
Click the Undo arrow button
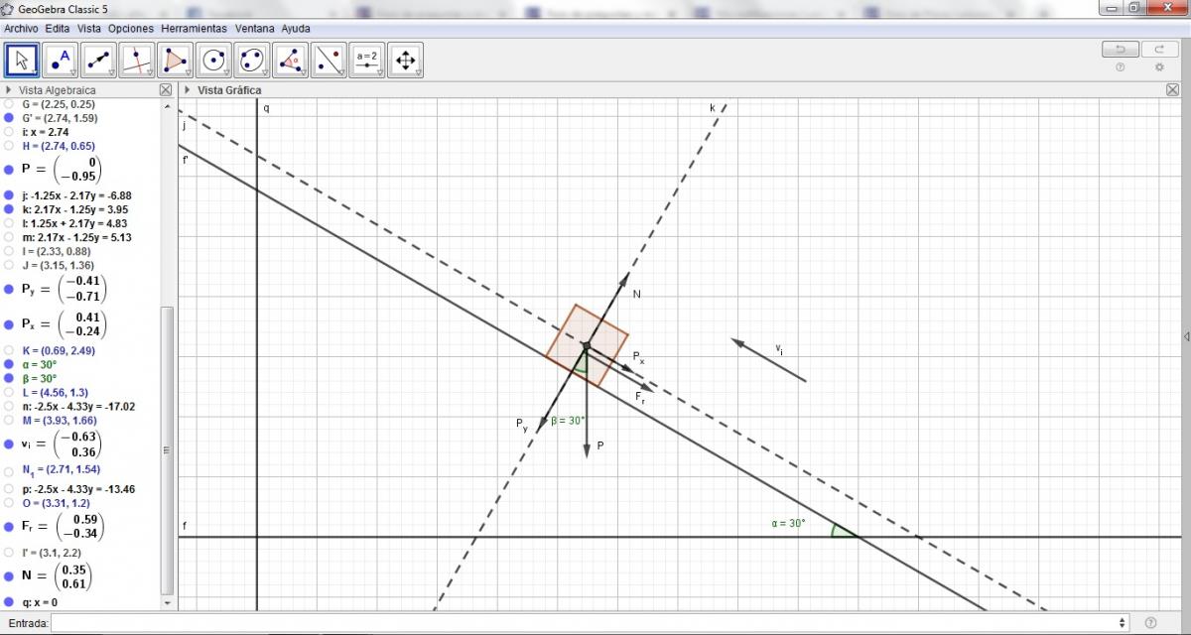1121,50
